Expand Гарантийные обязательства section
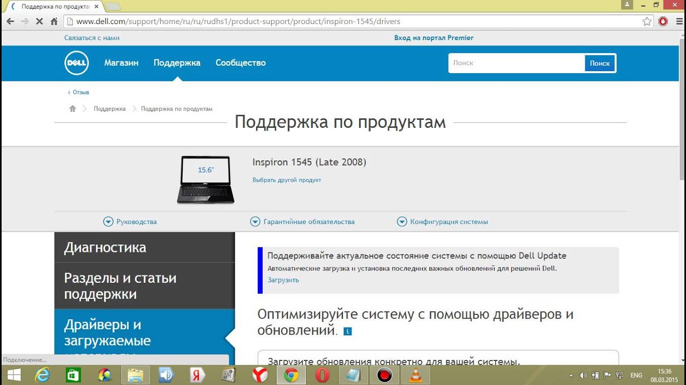Screen dimensions: 686x385 pos(302,221)
